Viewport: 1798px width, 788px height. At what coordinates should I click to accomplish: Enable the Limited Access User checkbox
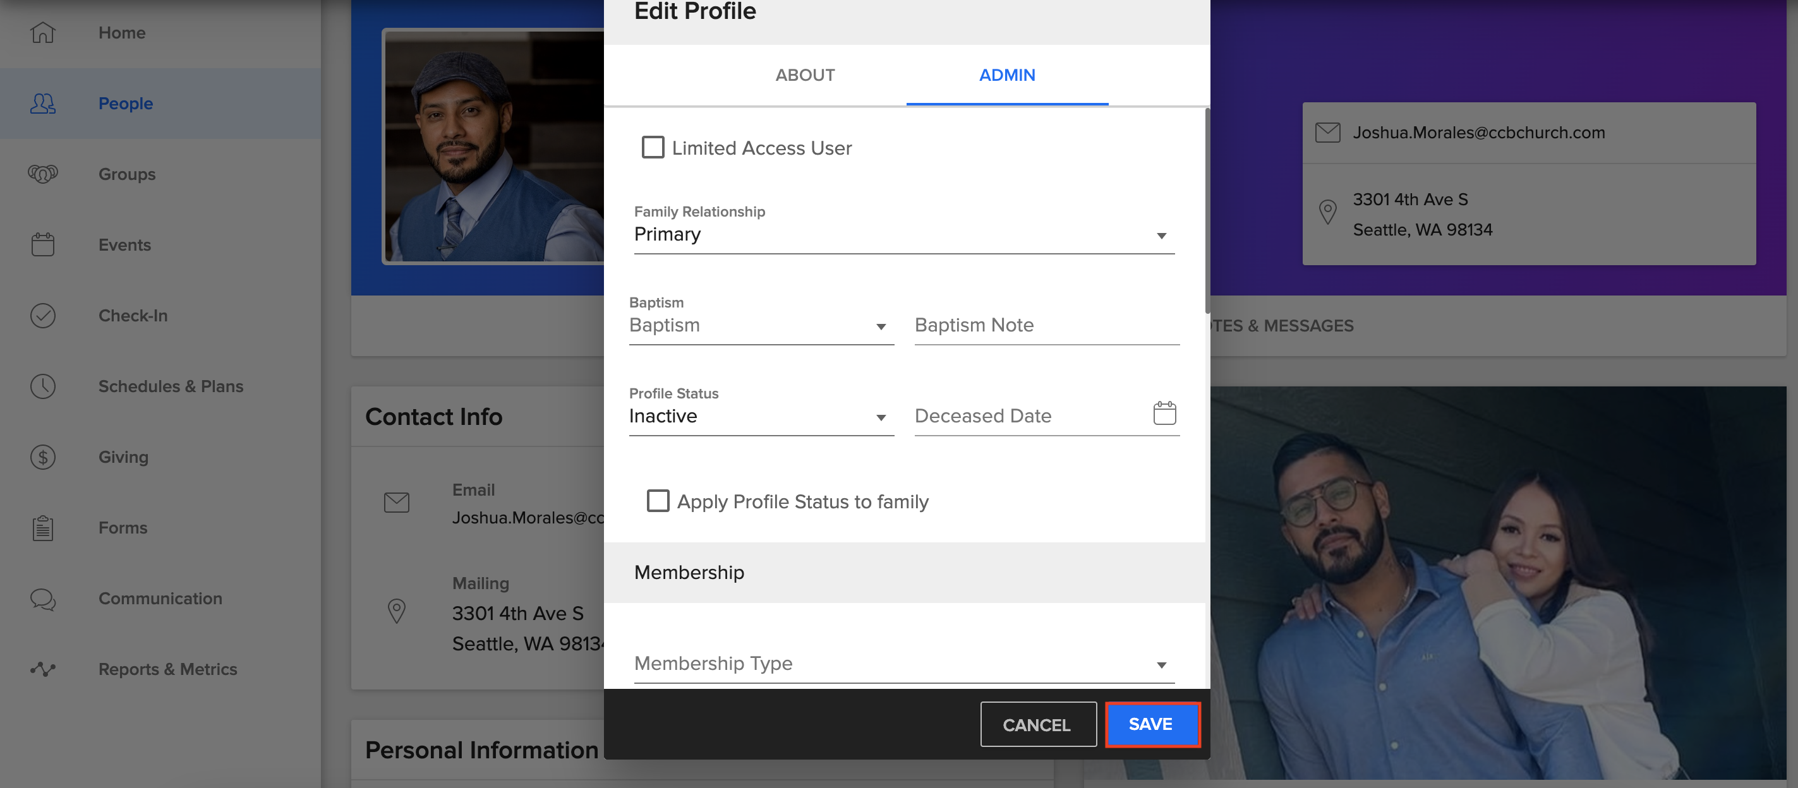[653, 147]
